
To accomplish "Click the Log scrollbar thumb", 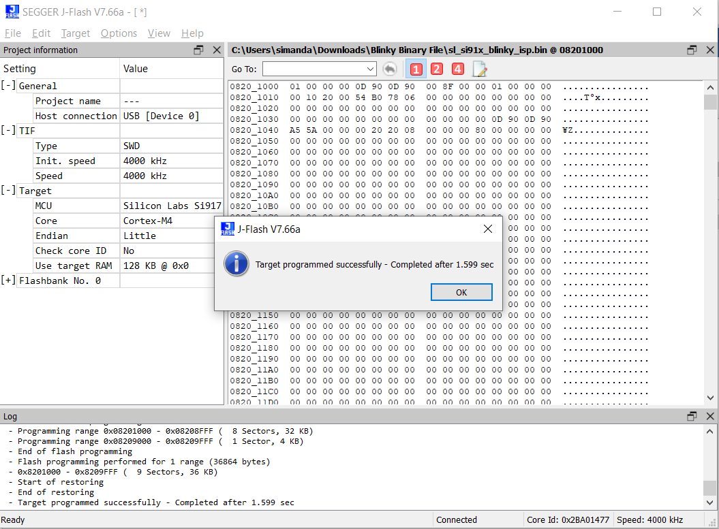I will tap(709, 487).
